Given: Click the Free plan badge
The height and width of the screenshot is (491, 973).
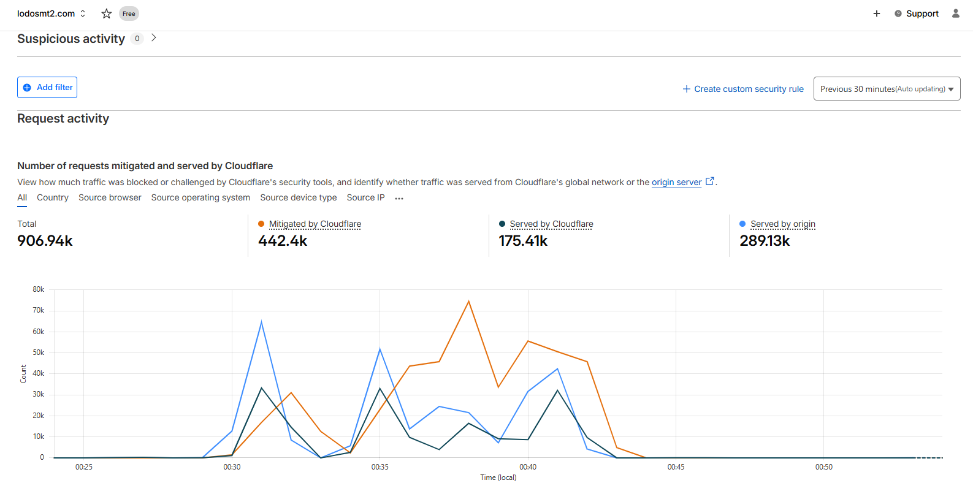Looking at the screenshot, I should (129, 13).
